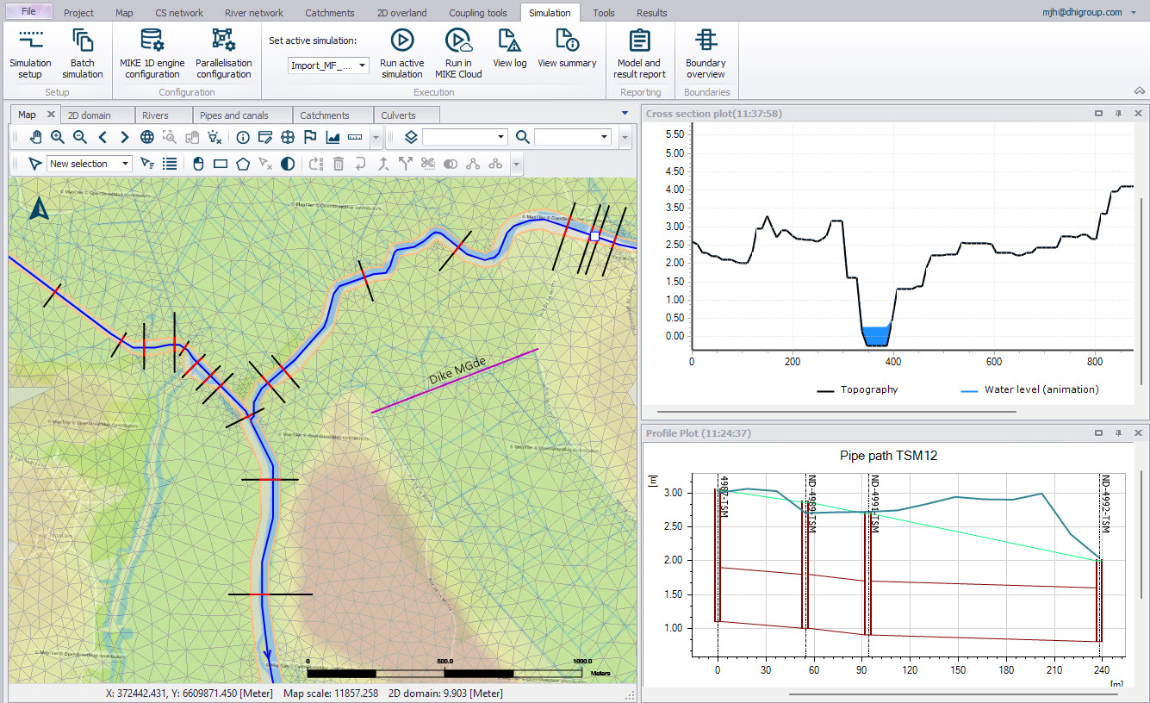Open the Boundary overview

pyautogui.click(x=706, y=52)
